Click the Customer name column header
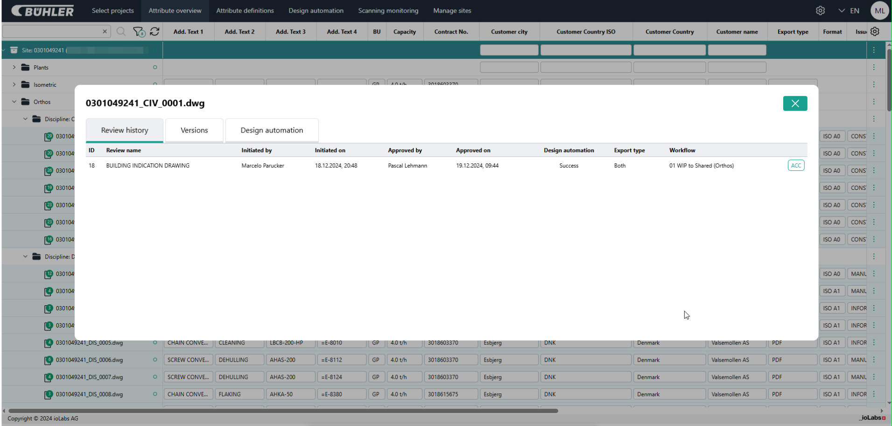The height and width of the screenshot is (426, 892). [737, 32]
